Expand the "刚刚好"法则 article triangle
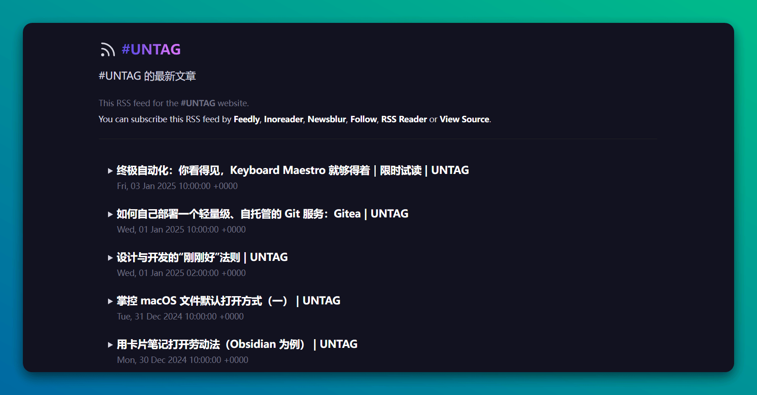The width and height of the screenshot is (757, 395). pos(110,258)
